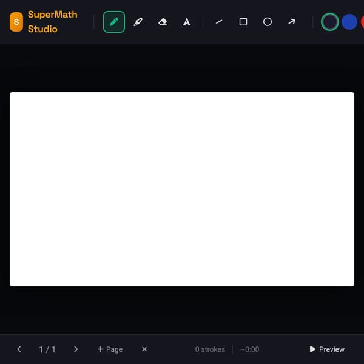Pick the dark navy color swatch
Screen dimensions: 364x364
[x=329, y=22]
